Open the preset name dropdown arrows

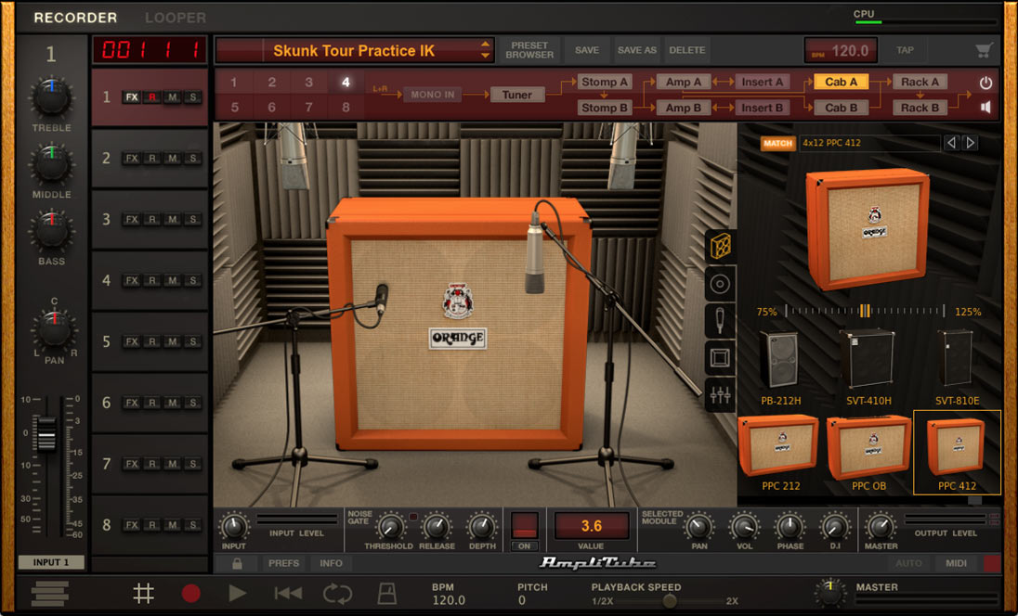(x=484, y=51)
